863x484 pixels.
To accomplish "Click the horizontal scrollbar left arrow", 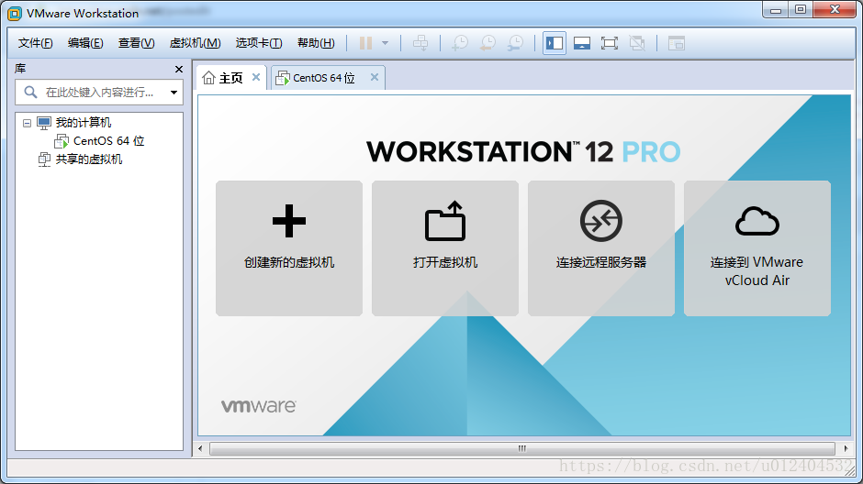I will click(200, 449).
